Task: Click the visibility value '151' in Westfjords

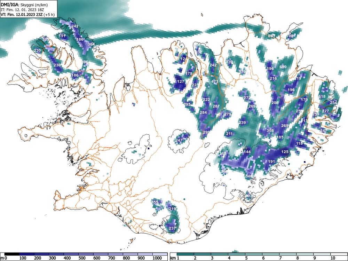Action: 62,36
